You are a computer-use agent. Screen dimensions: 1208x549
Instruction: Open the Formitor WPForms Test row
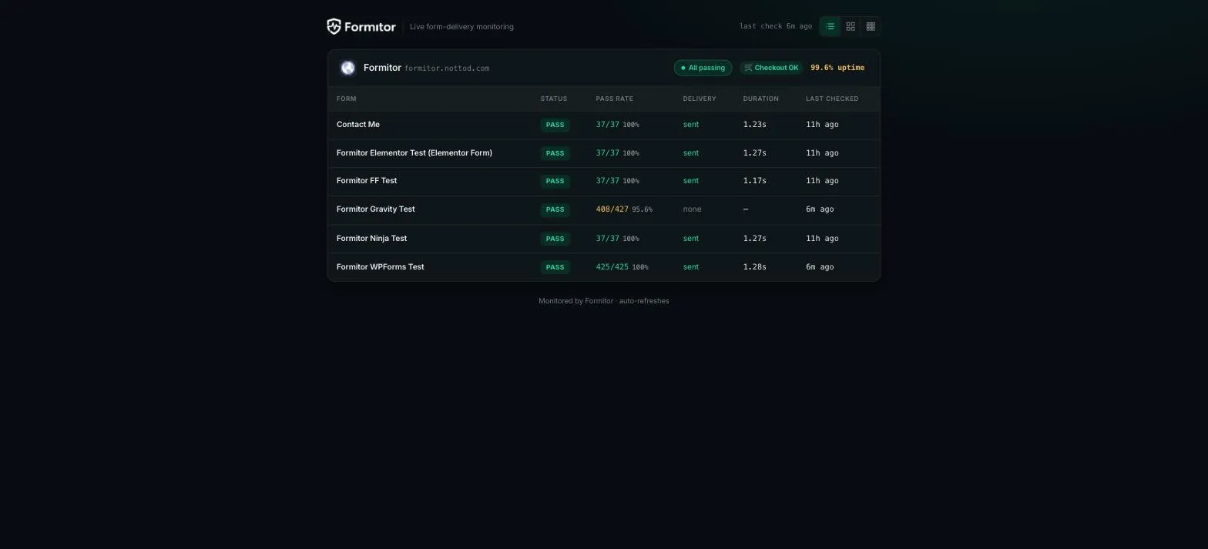click(x=603, y=267)
